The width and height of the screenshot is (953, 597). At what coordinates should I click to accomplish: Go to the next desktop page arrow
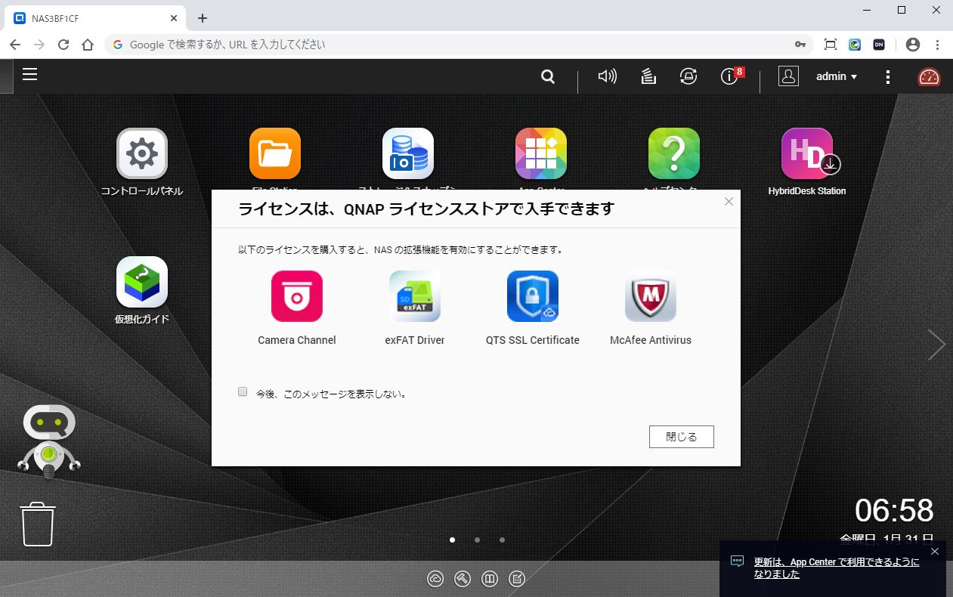click(936, 345)
